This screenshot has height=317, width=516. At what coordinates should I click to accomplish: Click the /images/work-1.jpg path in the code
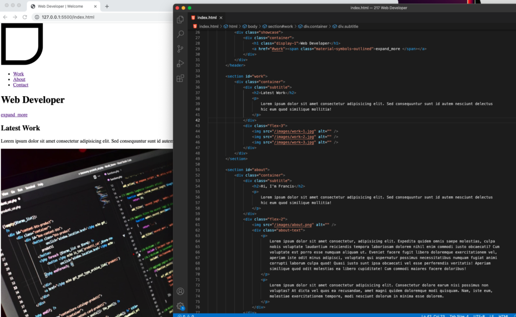tap(295, 131)
